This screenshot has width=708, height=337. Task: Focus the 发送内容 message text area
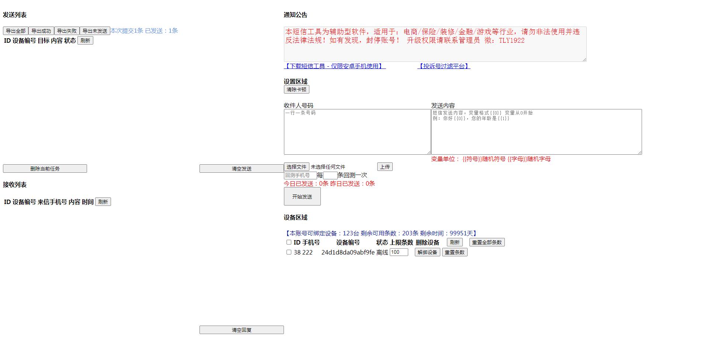[x=537, y=132]
